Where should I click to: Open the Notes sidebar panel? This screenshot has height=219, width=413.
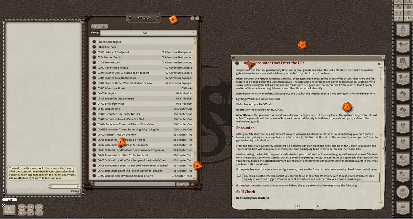[403, 46]
